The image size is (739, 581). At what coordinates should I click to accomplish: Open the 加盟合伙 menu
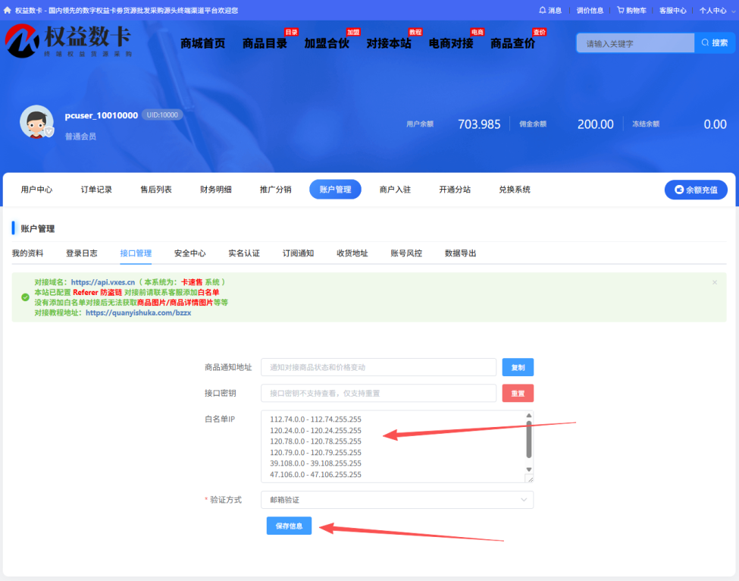point(327,43)
